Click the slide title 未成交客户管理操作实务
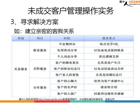This screenshot has width=140, height=104. (71, 11)
